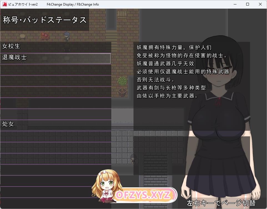267x209 pixels.
Task: Click the red app icon in title bar
Action: (5, 4)
